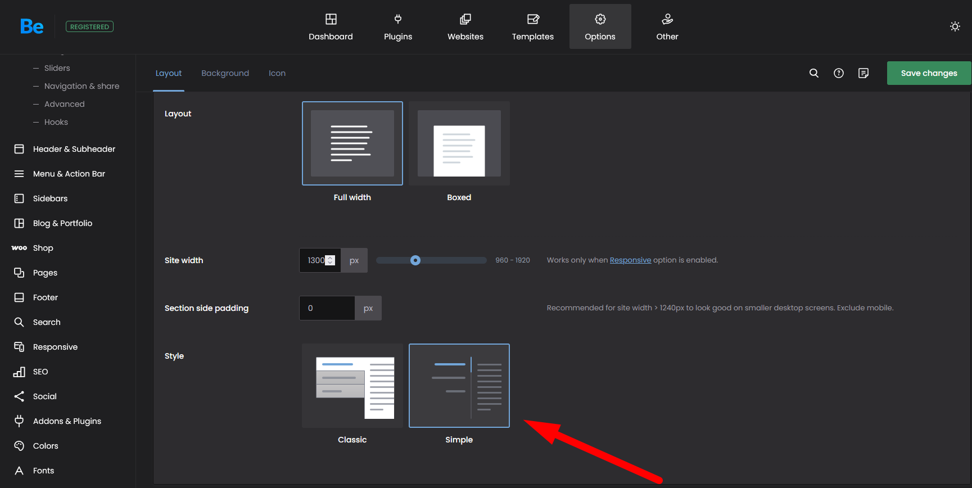Open the help question mark icon
Viewport: 972px width, 488px height.
838,73
